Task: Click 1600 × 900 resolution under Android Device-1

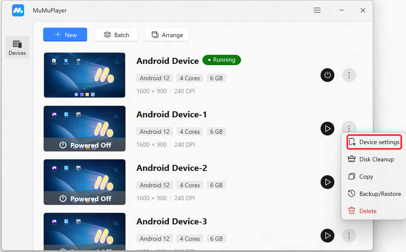Action: coord(151,145)
